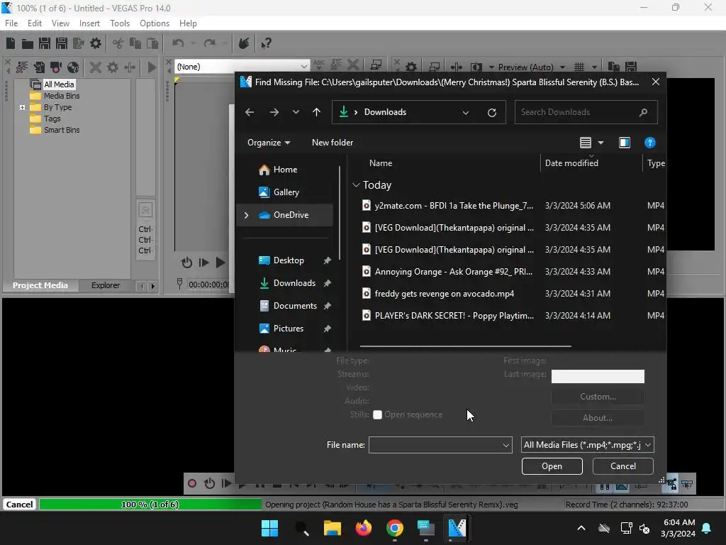Screen dimensions: 726x545
Task: Click the Save As icon
Action: point(62,43)
